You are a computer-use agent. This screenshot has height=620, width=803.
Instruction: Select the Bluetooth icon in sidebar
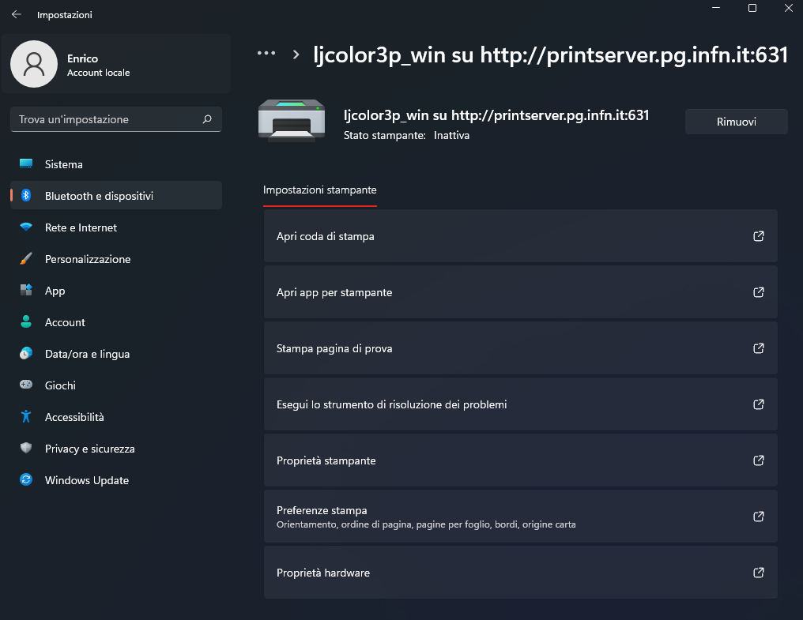click(26, 196)
